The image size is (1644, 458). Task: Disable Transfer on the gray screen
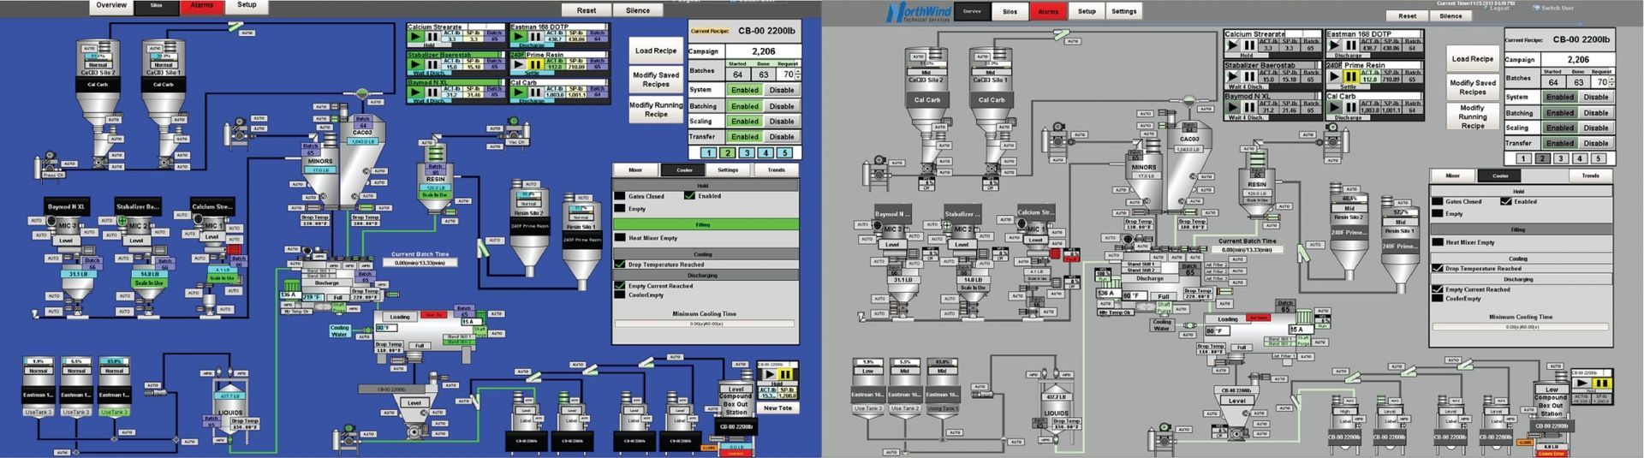pyautogui.click(x=1596, y=143)
